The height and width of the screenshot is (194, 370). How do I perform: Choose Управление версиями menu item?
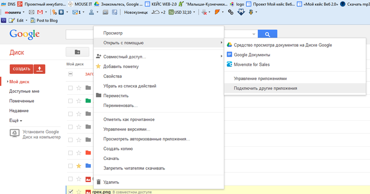(159, 129)
